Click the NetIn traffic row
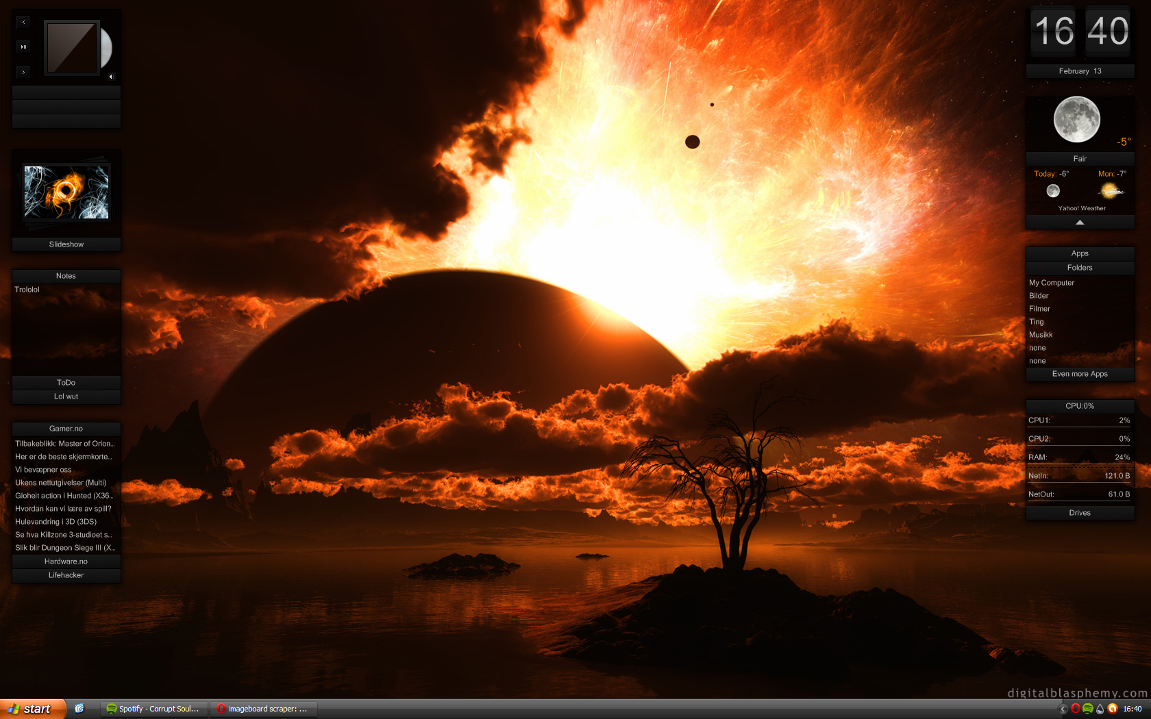Image resolution: width=1151 pixels, height=719 pixels. point(1080,476)
